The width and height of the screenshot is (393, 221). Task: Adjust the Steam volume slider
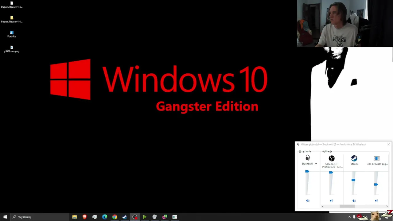353,180
